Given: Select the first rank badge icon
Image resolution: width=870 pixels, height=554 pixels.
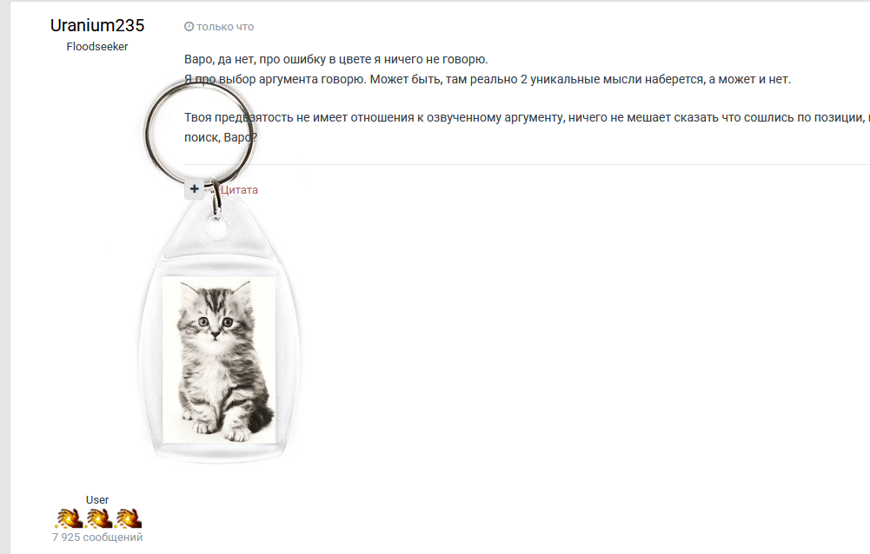Looking at the screenshot, I should 69,518.
